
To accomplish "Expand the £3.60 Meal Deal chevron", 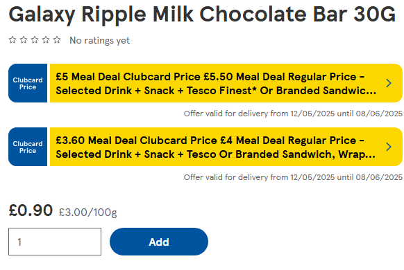I will [x=389, y=147].
